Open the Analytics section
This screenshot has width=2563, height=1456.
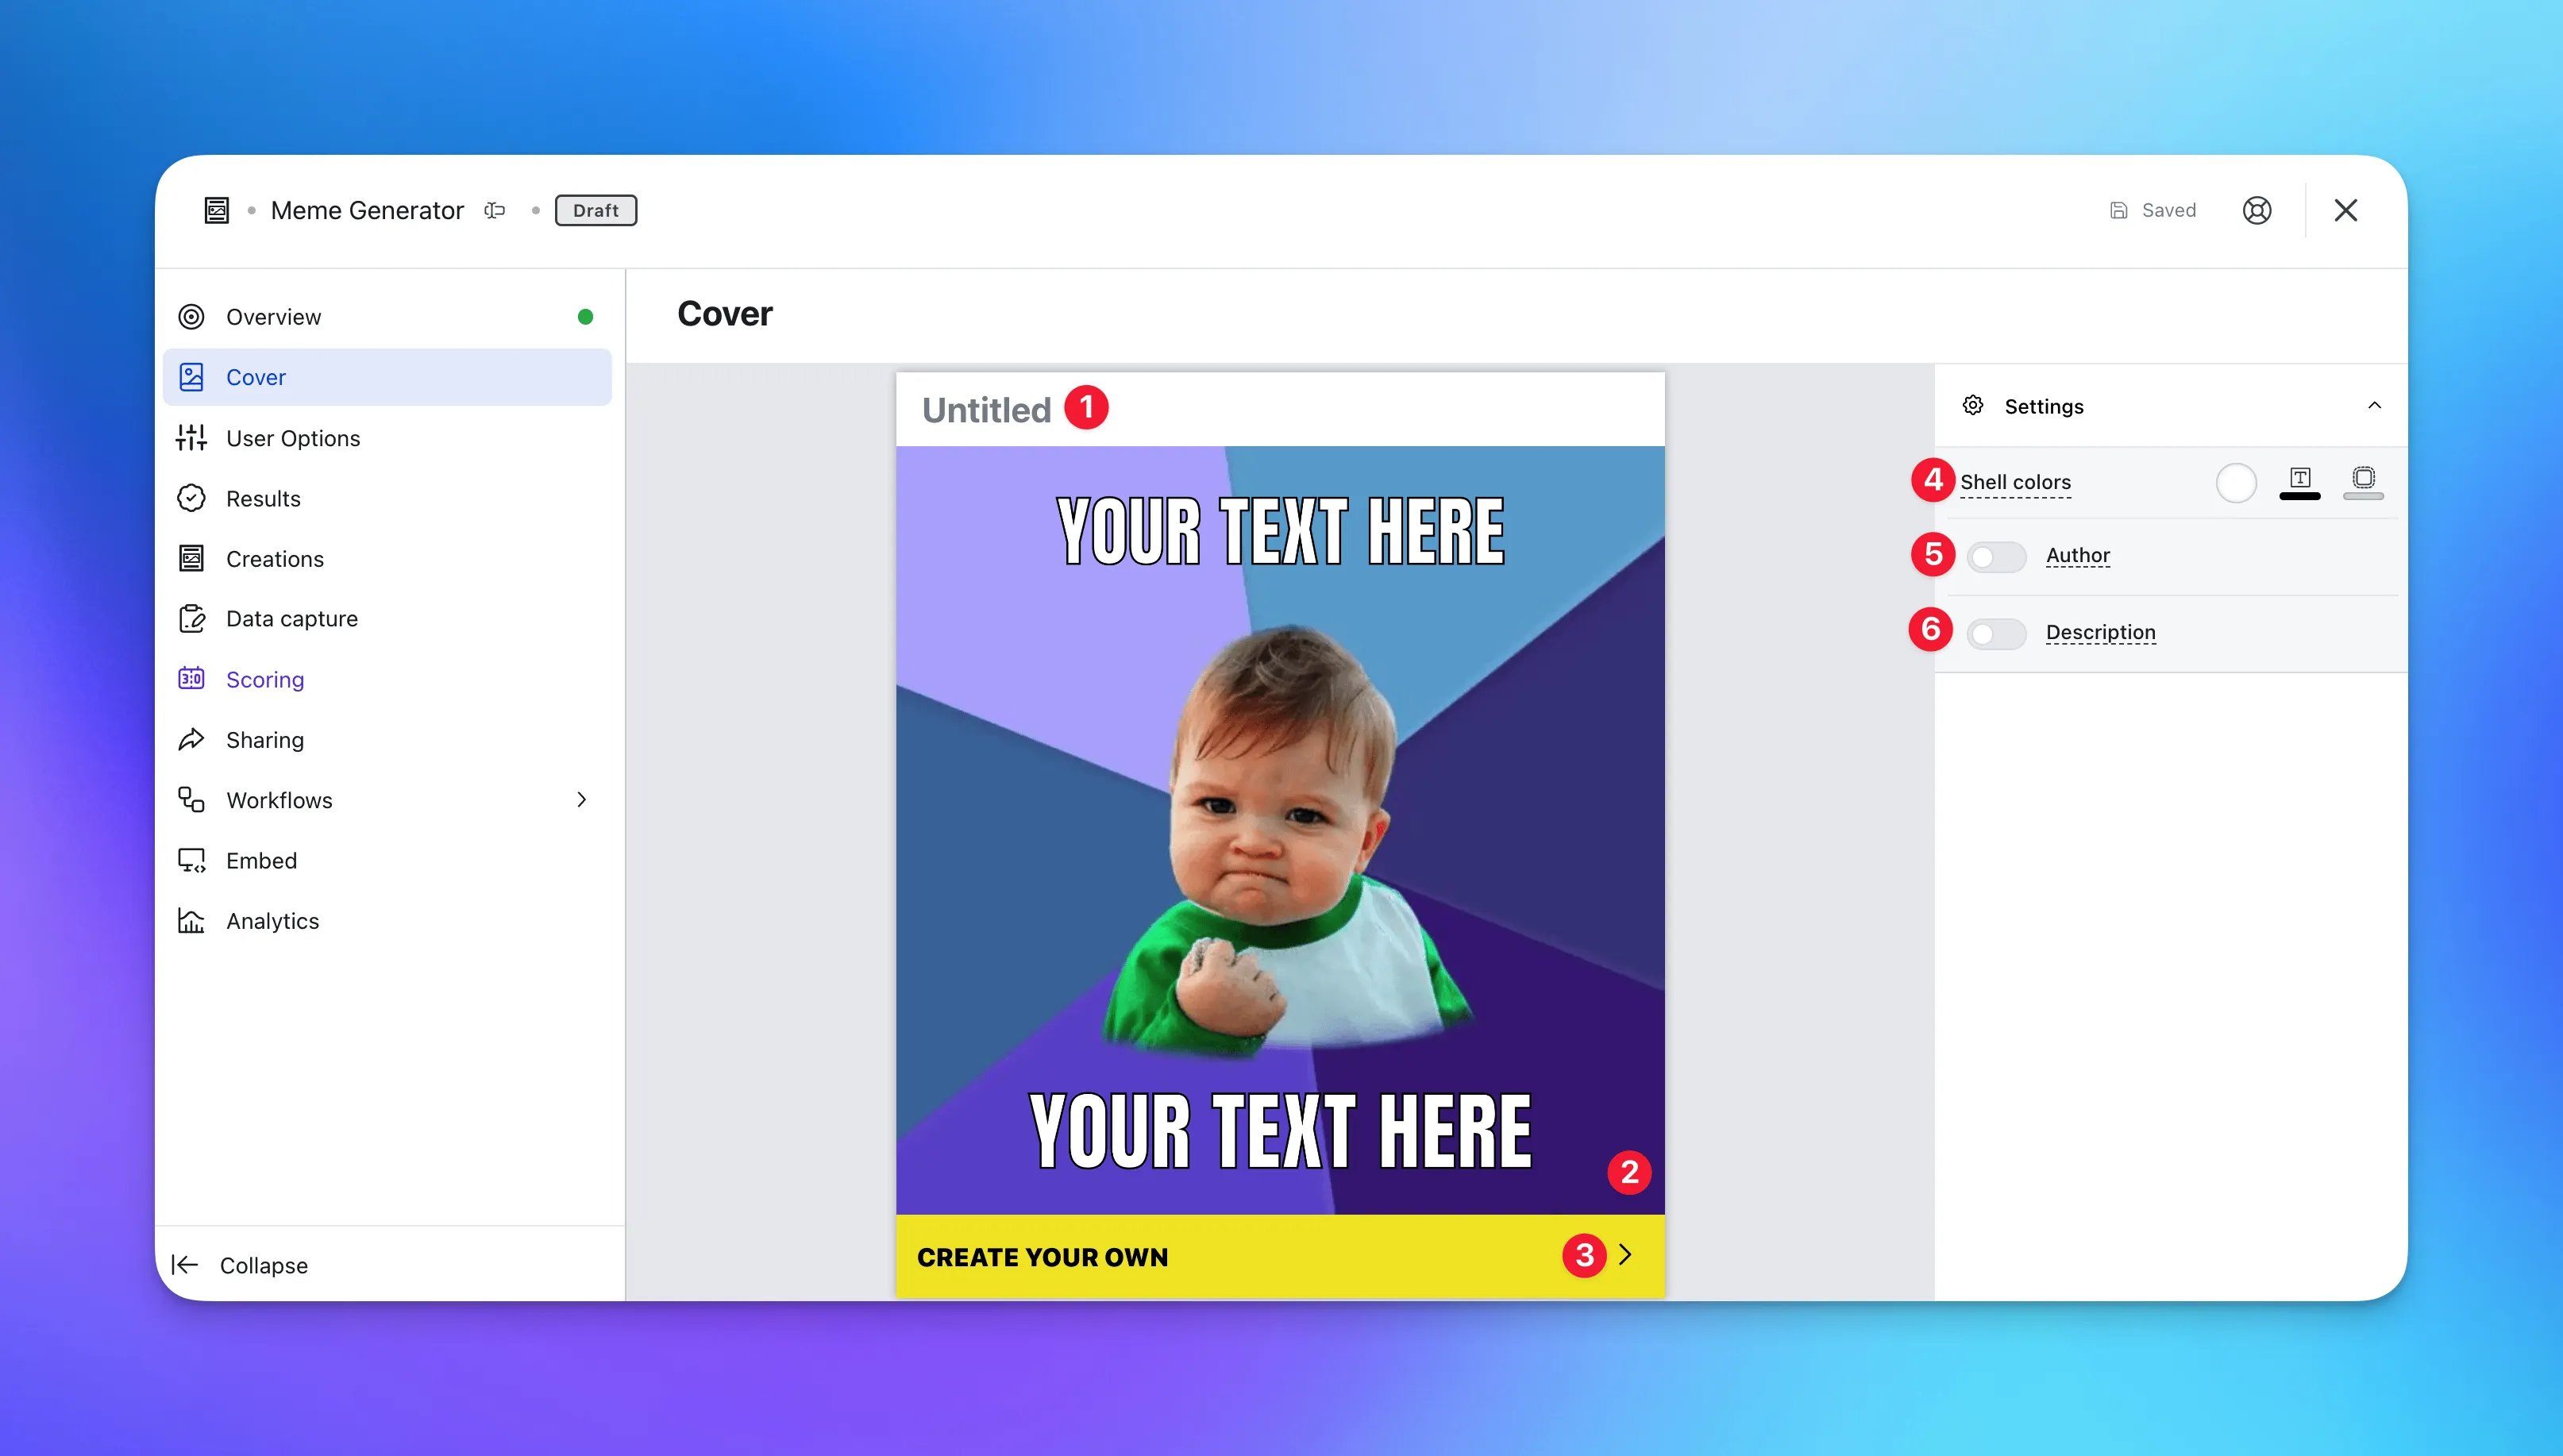(x=387, y=921)
